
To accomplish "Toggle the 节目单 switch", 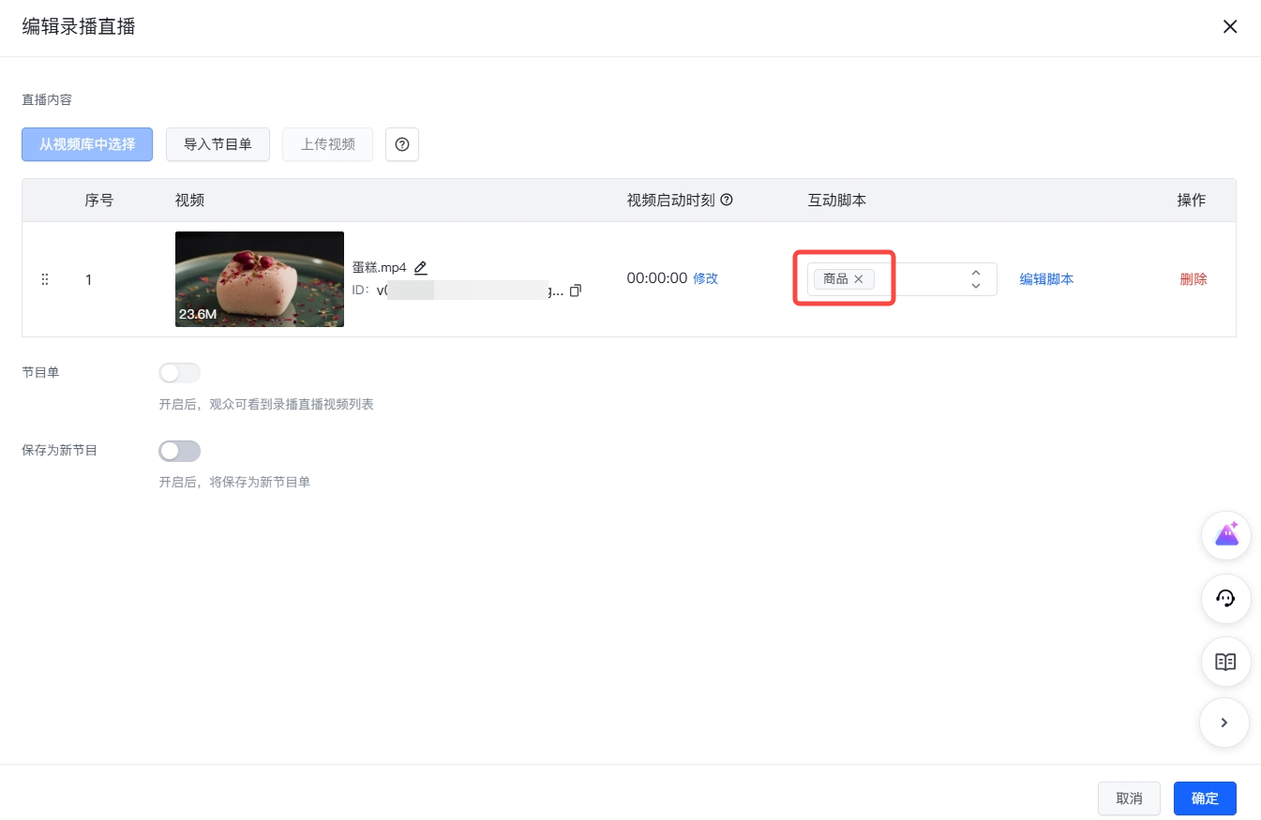I will click(x=180, y=373).
